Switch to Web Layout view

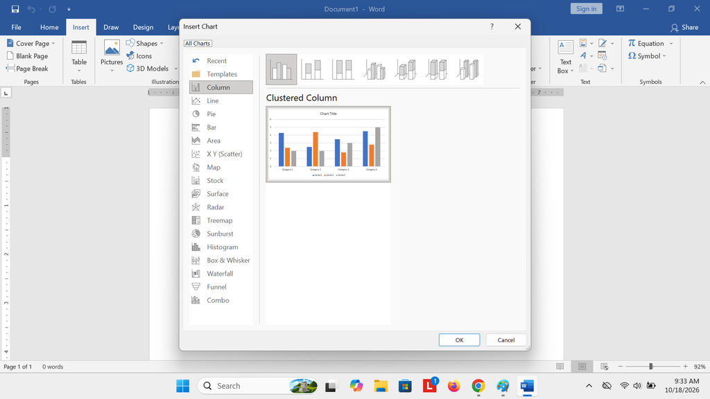point(604,366)
